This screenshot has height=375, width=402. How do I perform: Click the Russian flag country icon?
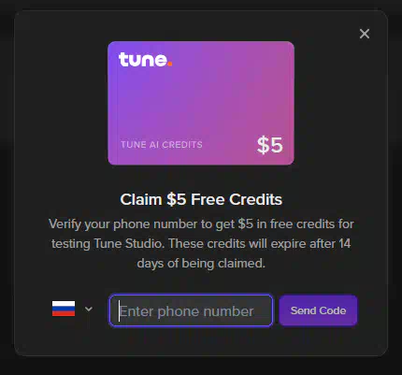tap(64, 309)
